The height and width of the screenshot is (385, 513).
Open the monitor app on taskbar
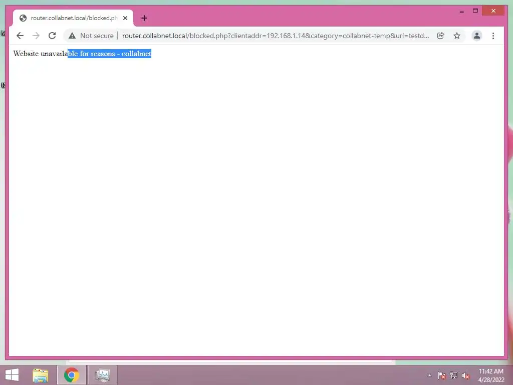103,375
